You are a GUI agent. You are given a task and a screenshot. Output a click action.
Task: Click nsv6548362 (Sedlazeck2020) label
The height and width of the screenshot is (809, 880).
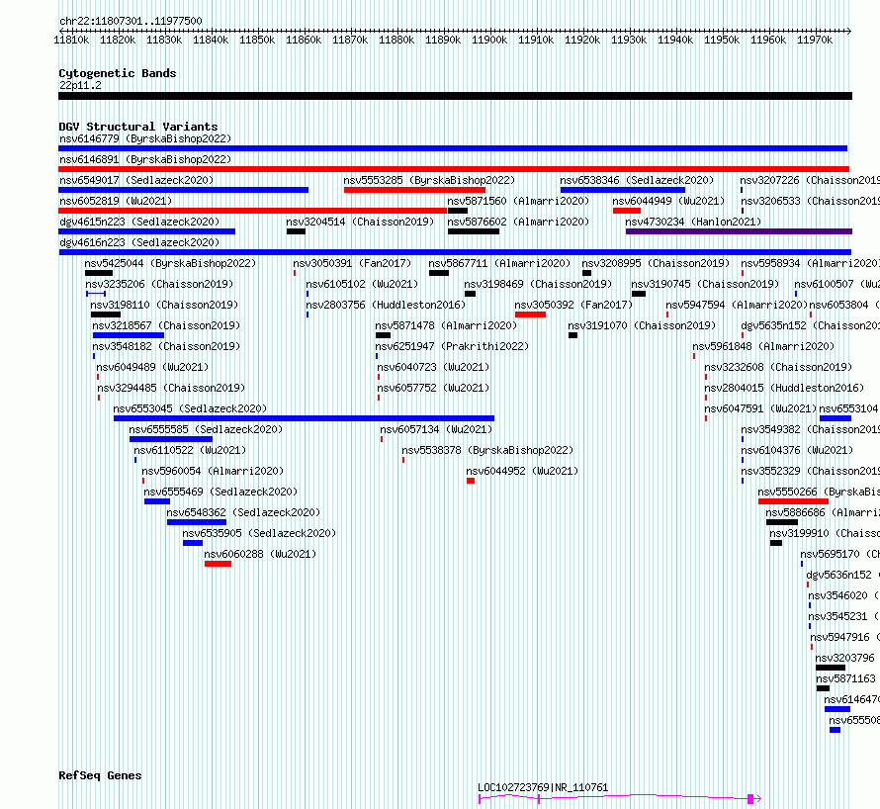(243, 512)
